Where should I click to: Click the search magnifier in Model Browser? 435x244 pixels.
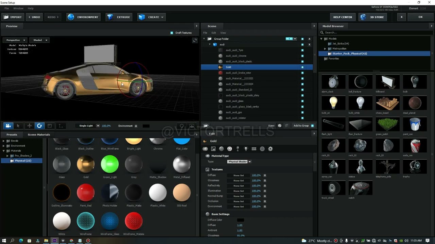point(322,33)
